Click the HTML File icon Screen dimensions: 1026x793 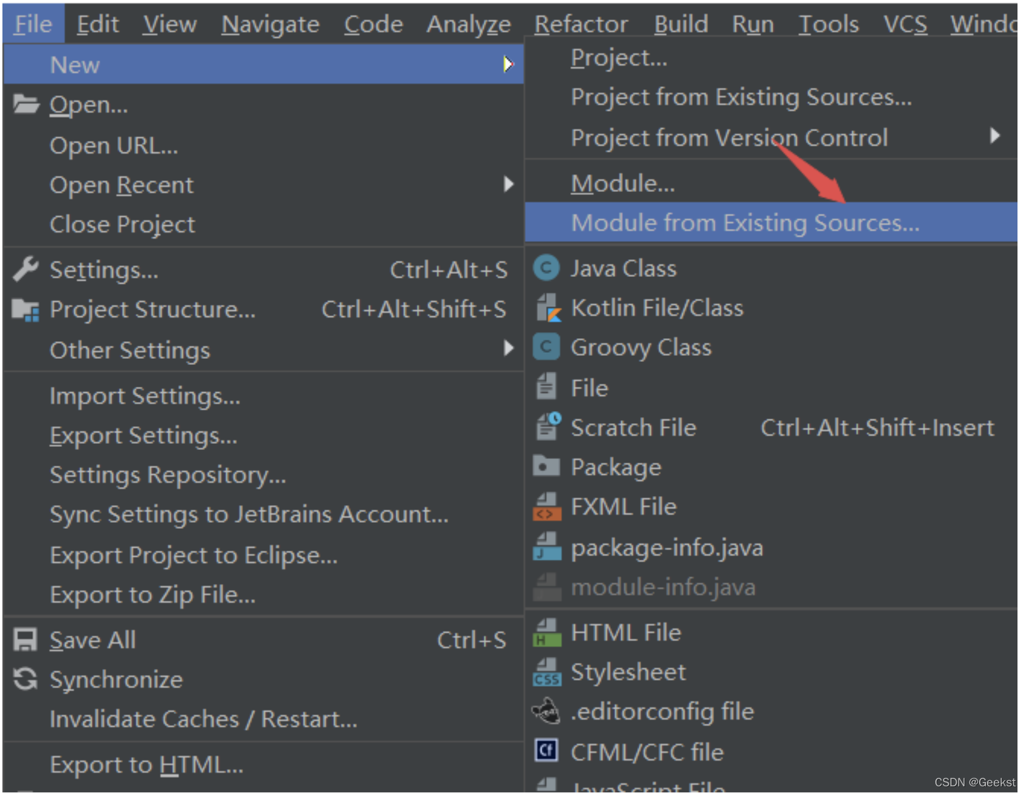pyautogui.click(x=547, y=632)
